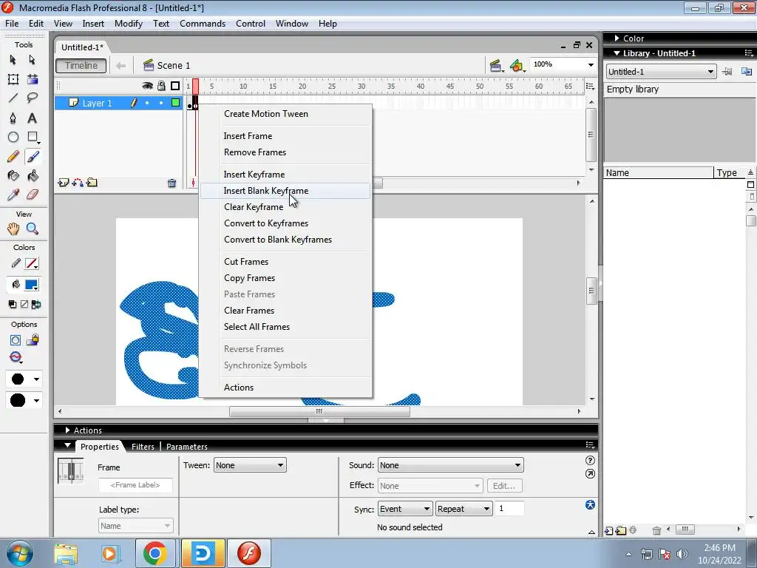Toggle the Timeline button

point(81,66)
